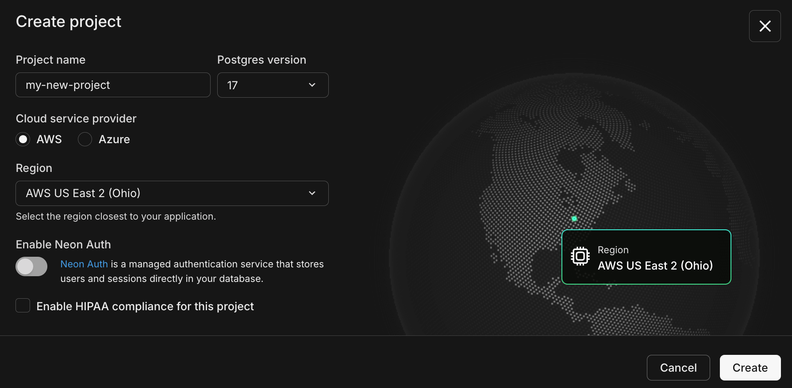Click the chip icon in region card
Screen dimensions: 792x388
pos(580,256)
